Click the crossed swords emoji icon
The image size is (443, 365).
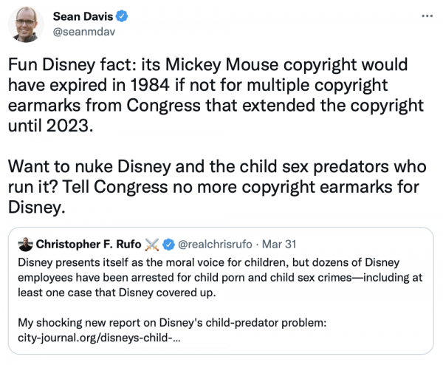coord(152,244)
